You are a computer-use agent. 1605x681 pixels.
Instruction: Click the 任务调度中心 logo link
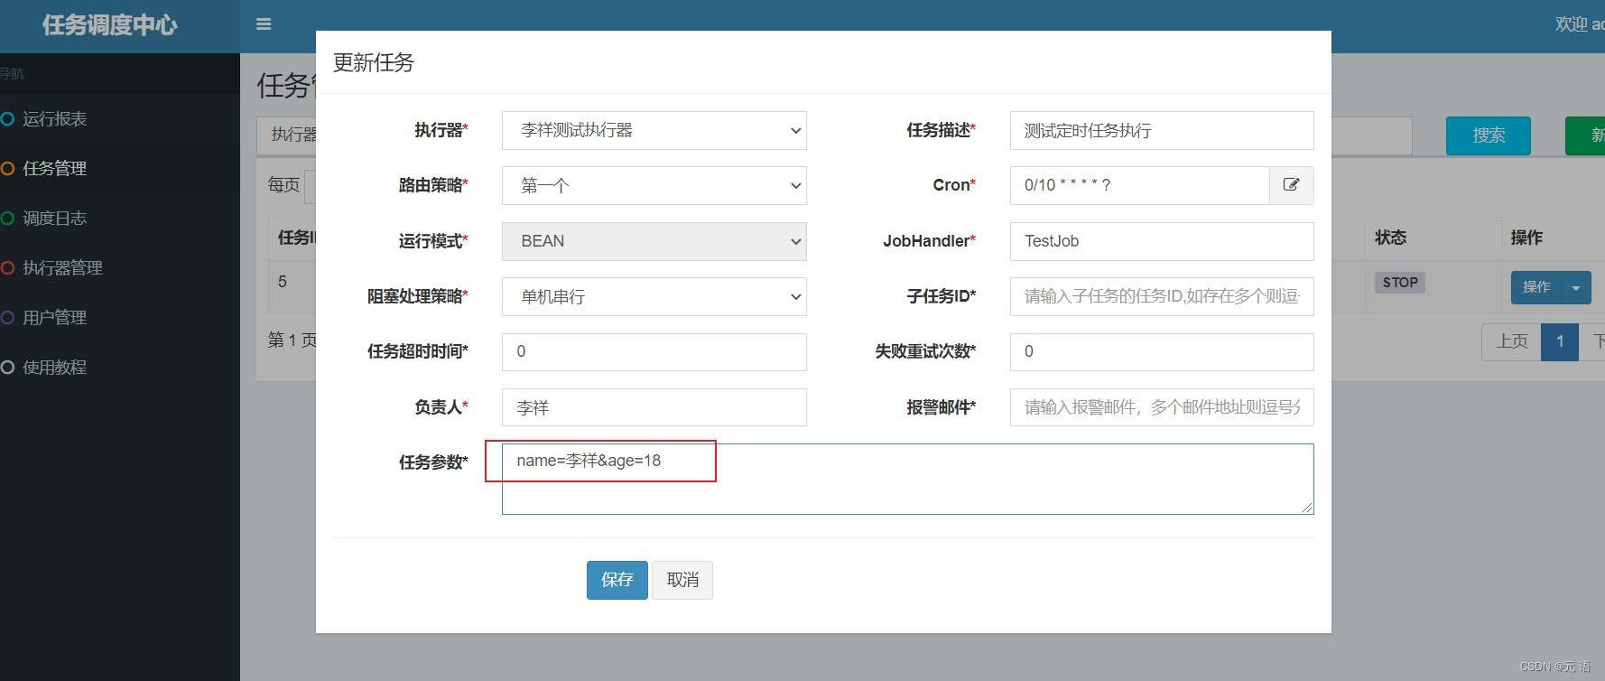click(x=110, y=25)
